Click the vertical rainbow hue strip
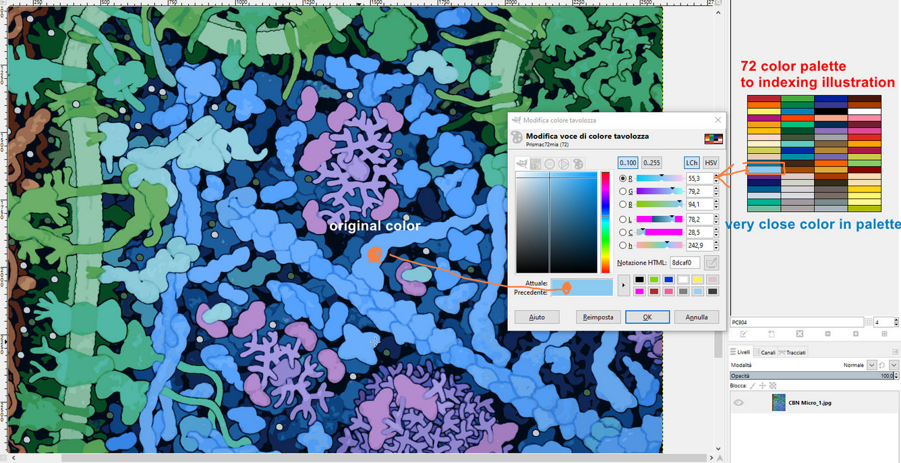Screen dimensions: 901x463 click(605, 222)
